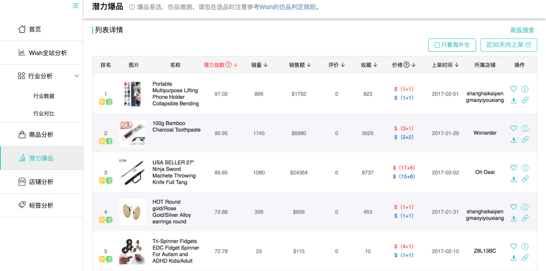View info icon for Round earrings product
The width and height of the screenshot is (546, 271).
[x=525, y=207]
